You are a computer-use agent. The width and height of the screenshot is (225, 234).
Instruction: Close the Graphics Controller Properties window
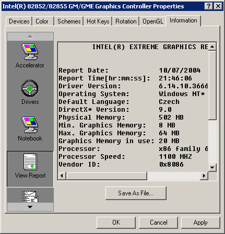pyautogui.click(x=218, y=6)
